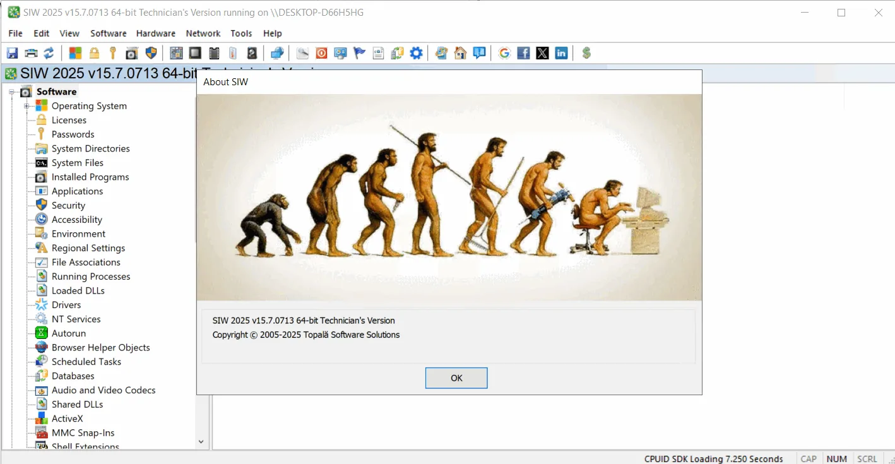The height and width of the screenshot is (464, 895).
Task: Open the Edit menu
Action: [x=42, y=33]
